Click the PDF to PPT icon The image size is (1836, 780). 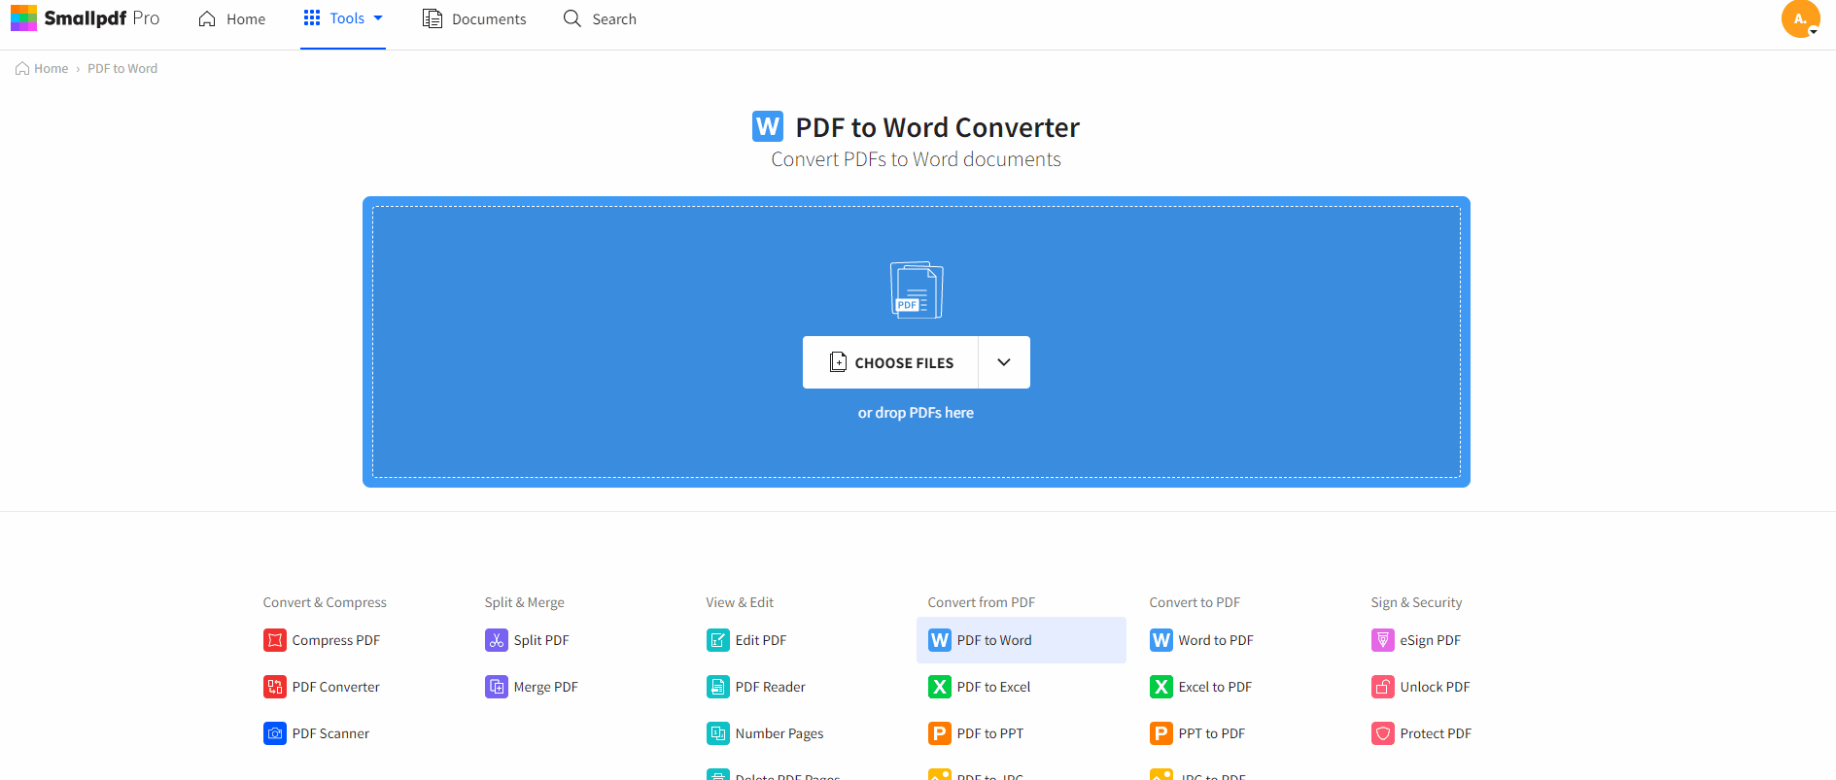(x=940, y=733)
